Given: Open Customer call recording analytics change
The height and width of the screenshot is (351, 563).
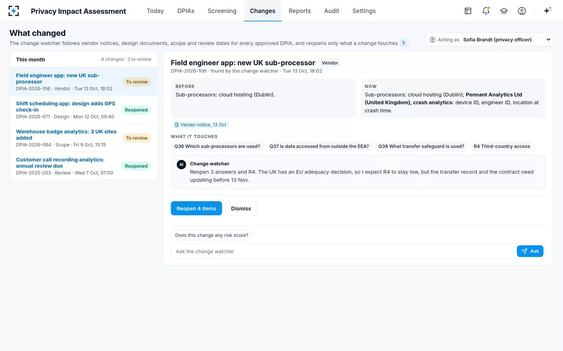Looking at the screenshot, I should pos(84,166).
